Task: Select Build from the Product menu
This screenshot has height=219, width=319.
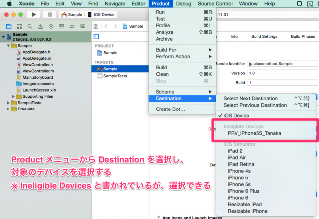Action: 182,68
